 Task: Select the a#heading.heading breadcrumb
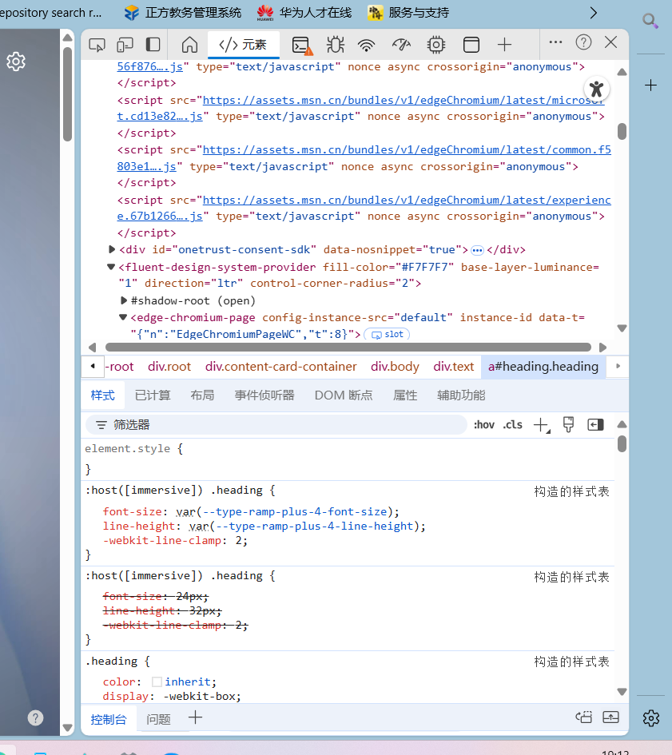543,367
